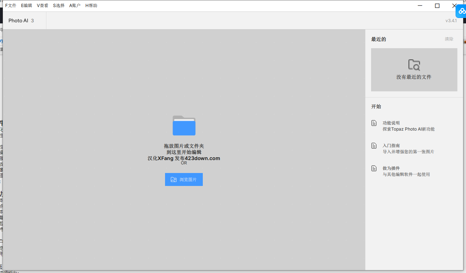The height and width of the screenshot is (273, 466).
Task: Open the H帮助 menu
Action: 91,5
